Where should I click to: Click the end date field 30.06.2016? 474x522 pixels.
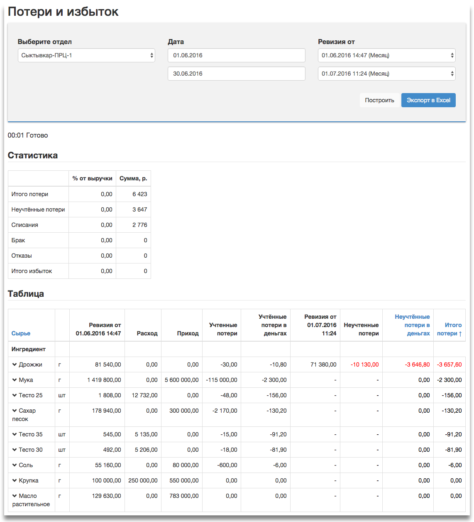[237, 74]
